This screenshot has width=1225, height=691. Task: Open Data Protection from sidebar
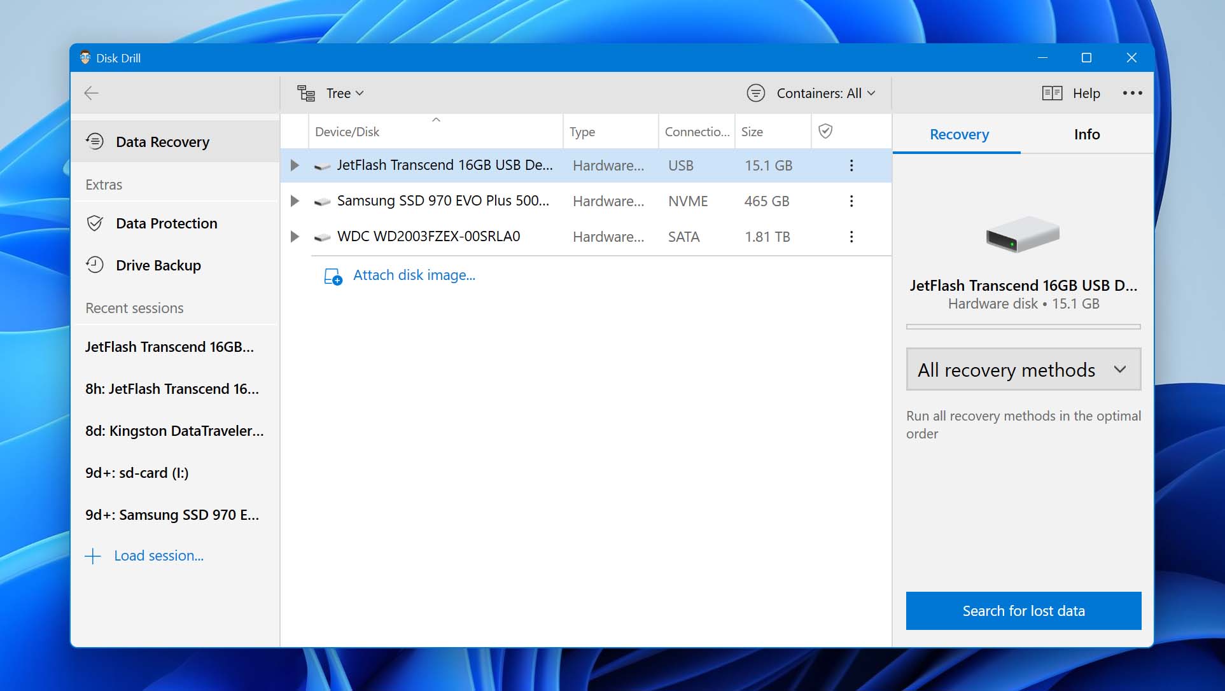[166, 223]
